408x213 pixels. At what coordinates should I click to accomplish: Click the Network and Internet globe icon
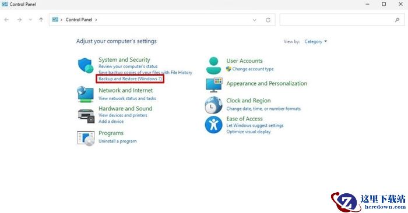tap(85, 94)
